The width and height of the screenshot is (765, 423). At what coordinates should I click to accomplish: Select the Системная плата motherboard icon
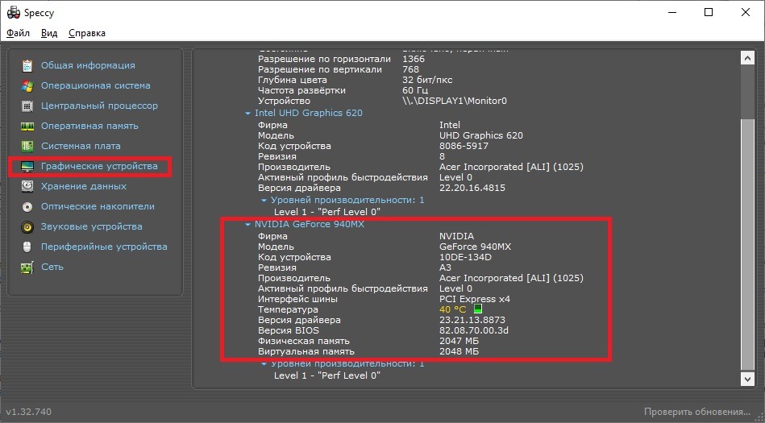coord(27,146)
